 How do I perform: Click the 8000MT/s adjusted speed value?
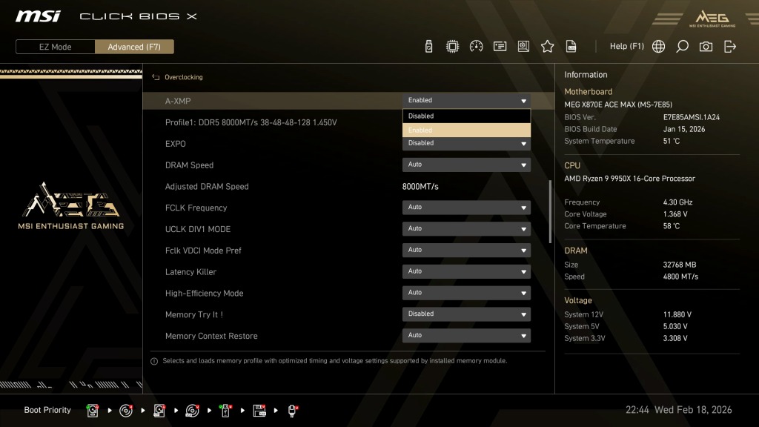(x=420, y=186)
